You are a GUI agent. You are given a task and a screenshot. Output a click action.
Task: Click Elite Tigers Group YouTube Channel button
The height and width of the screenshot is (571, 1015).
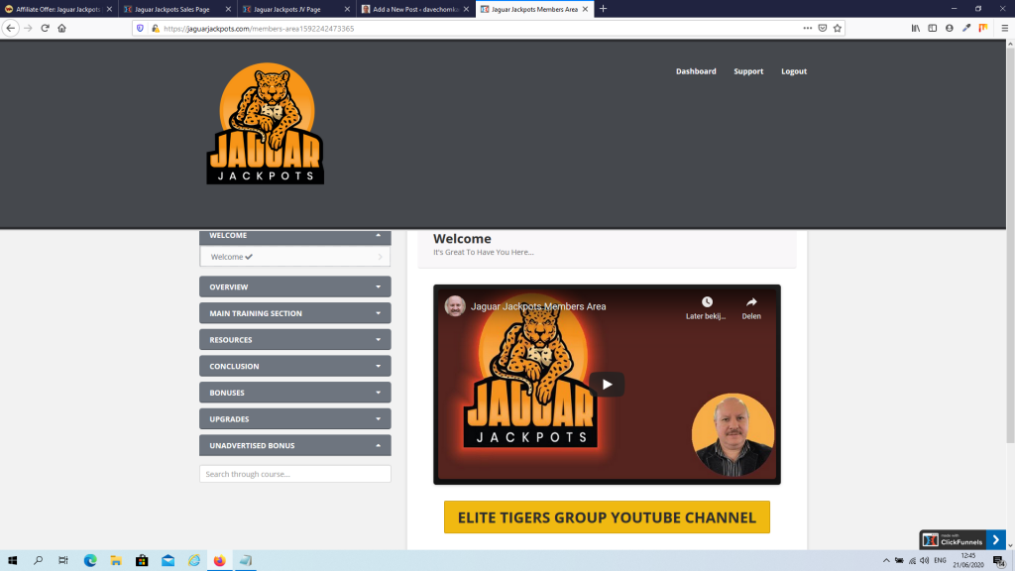click(x=607, y=517)
